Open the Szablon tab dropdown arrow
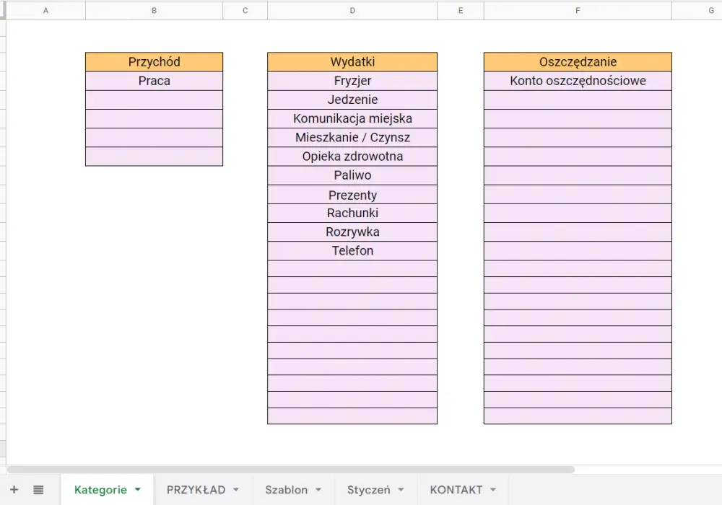Image resolution: width=722 pixels, height=505 pixels. [x=318, y=490]
